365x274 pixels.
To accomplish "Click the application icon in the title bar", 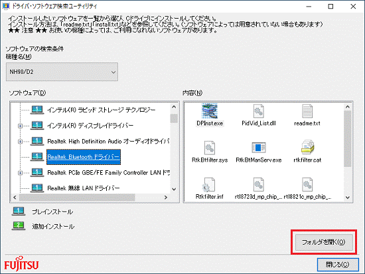I will click(5, 6).
